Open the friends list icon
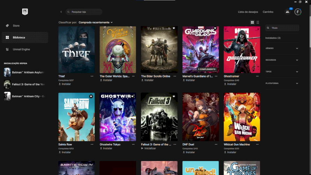The width and height of the screenshot is (311, 175). [288, 12]
